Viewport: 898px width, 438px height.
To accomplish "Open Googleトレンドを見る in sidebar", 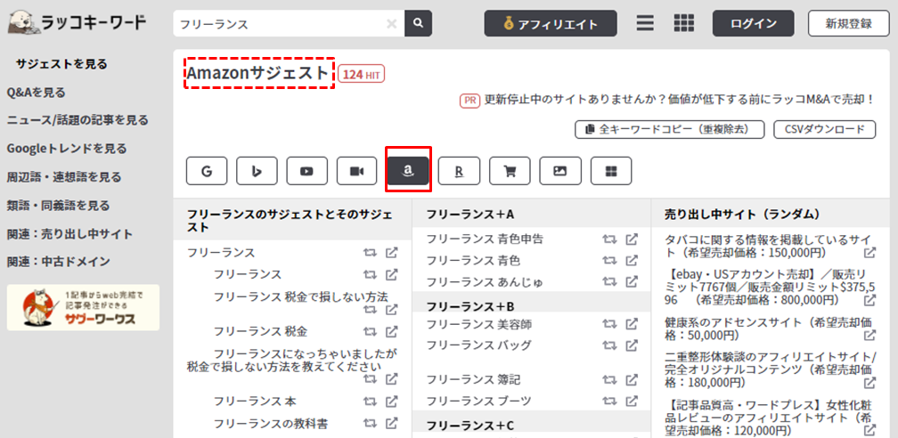I will coord(67,149).
